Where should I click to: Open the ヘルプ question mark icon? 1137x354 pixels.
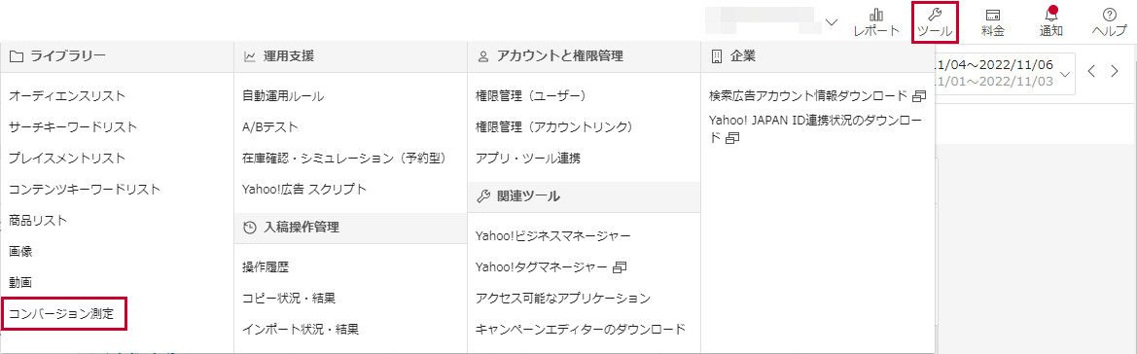point(1109,14)
